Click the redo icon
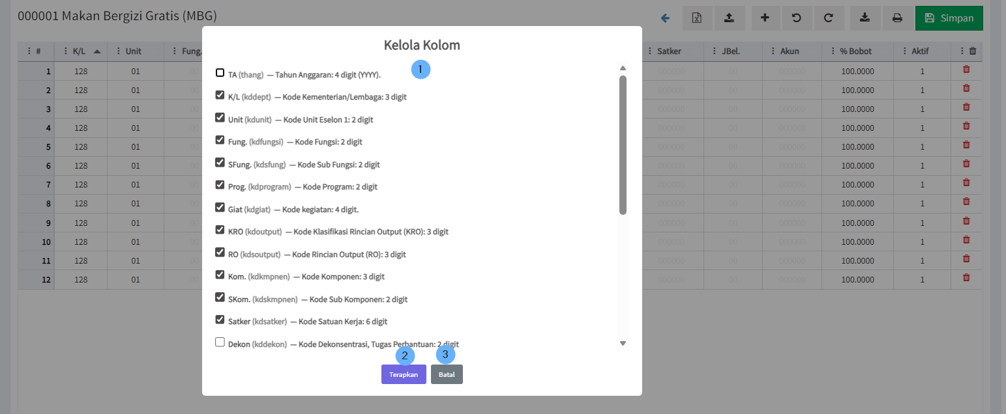1006x414 pixels. click(829, 18)
